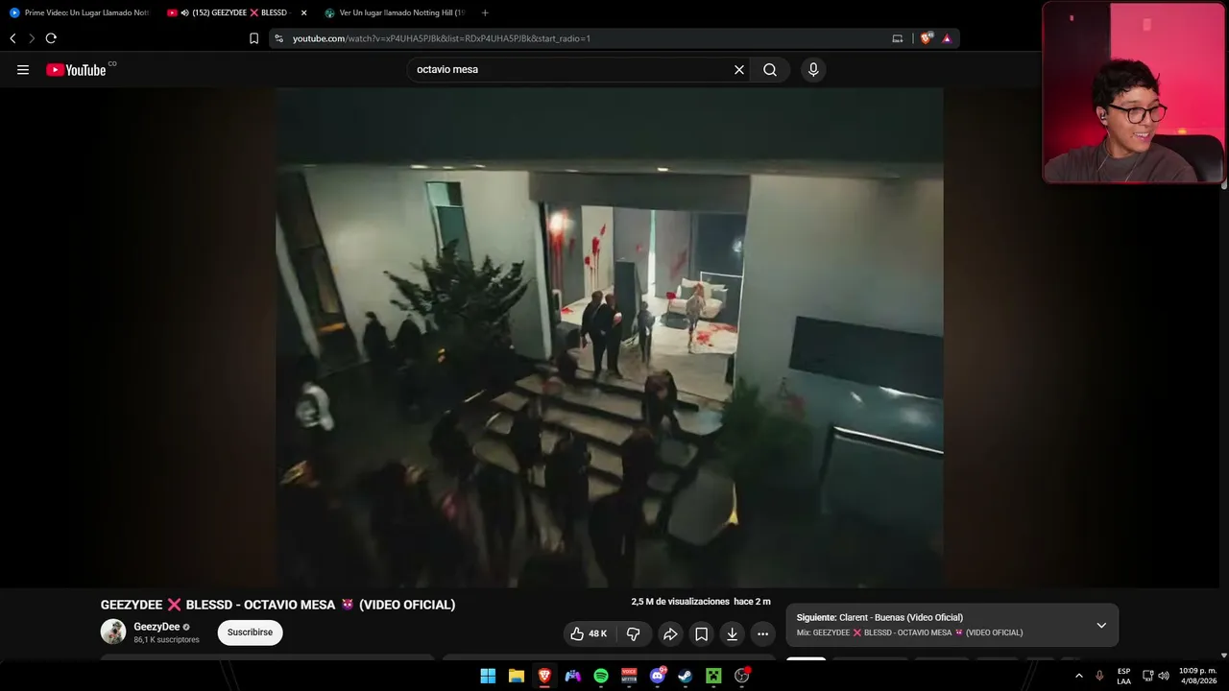
Task: Show hidden system tray icons
Action: coord(1079,676)
